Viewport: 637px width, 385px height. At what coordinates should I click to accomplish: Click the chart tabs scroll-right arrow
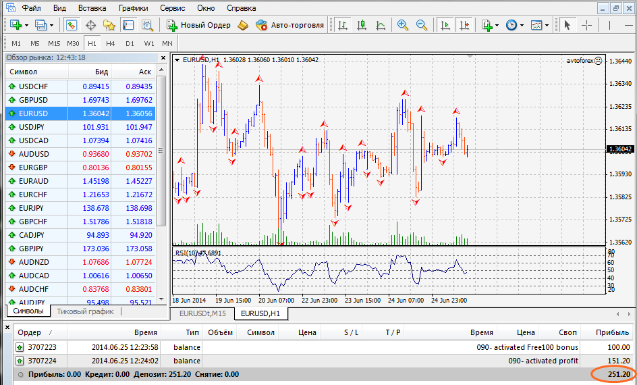[x=630, y=314]
